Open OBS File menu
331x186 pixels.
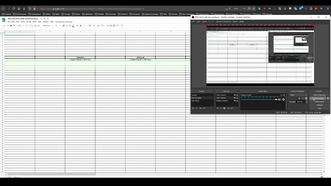[193, 22]
